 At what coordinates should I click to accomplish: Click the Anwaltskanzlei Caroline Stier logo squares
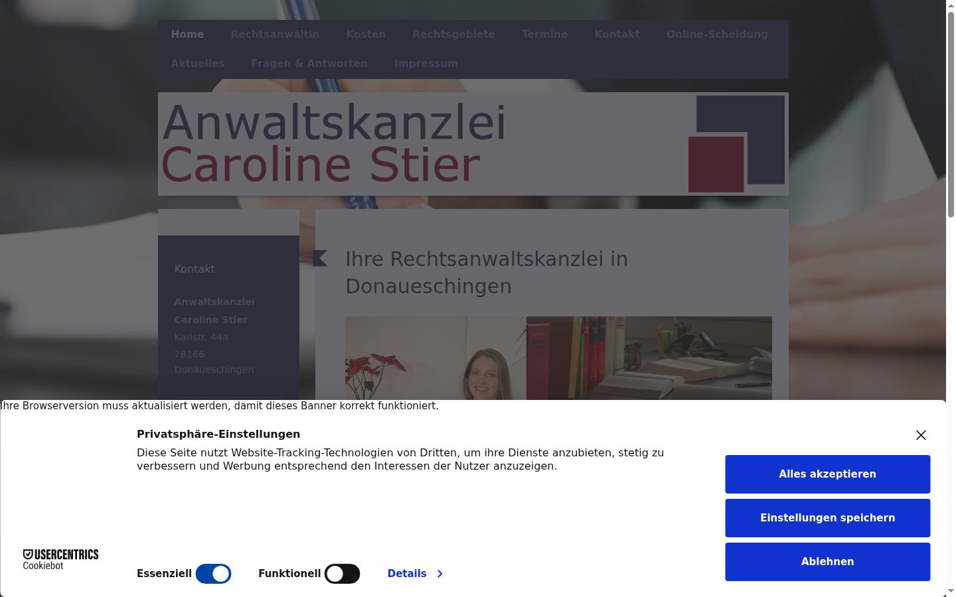[x=736, y=144]
